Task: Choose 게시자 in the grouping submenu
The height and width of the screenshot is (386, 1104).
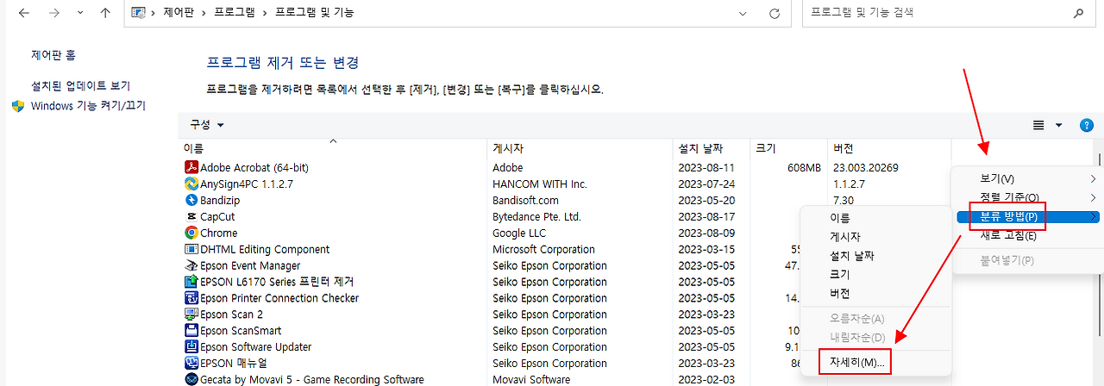Action: pos(875,237)
